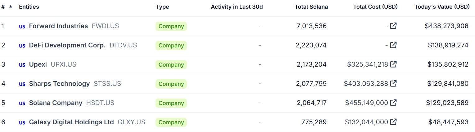Open external link icon beside $325,341,218
This screenshot has width=475, height=132.
click(393, 64)
